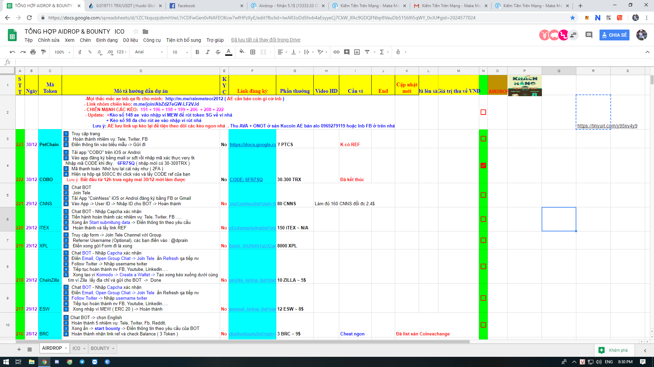Star the spreadsheet document
Screen dimensions: 654x367
(x=136, y=32)
